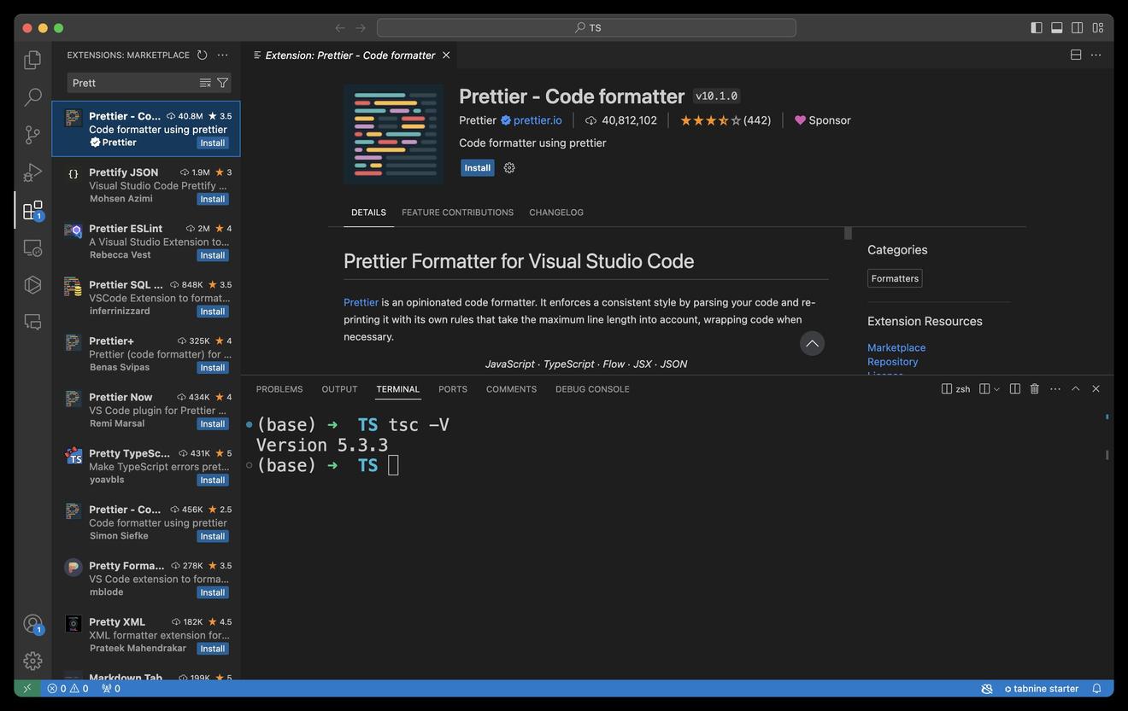This screenshot has width=1128, height=711.
Task: Open the Accounts icon in activity bar
Action: click(x=32, y=624)
